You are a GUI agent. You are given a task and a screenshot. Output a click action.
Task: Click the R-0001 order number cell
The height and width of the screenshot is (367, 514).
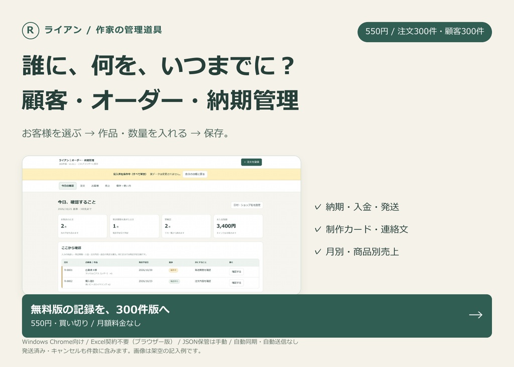click(x=68, y=270)
